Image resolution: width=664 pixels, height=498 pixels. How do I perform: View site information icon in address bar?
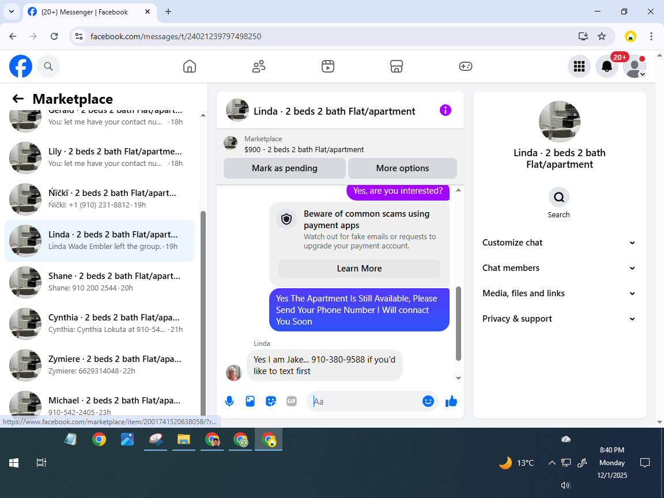79,36
